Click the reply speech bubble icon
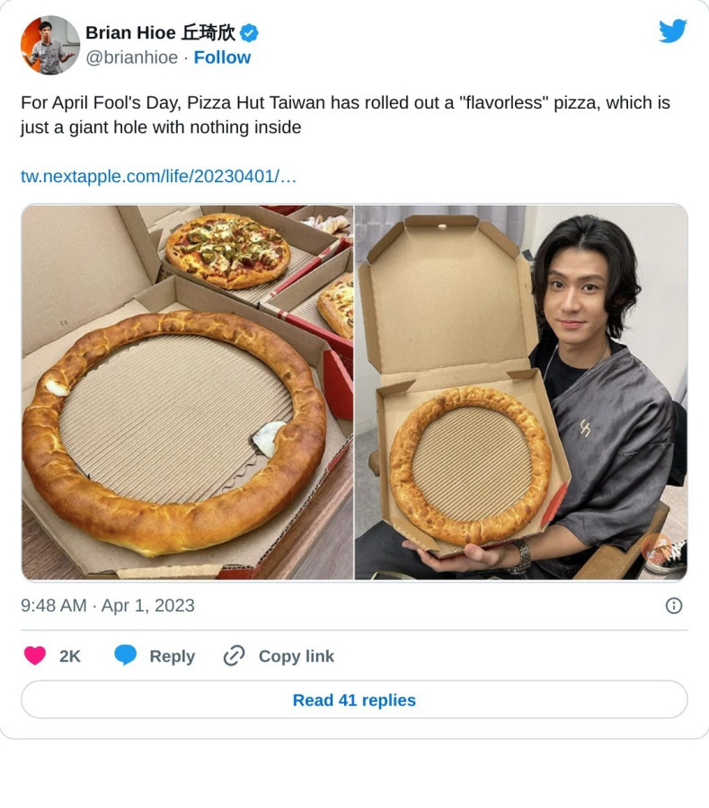The height and width of the screenshot is (808, 709). pos(126,655)
